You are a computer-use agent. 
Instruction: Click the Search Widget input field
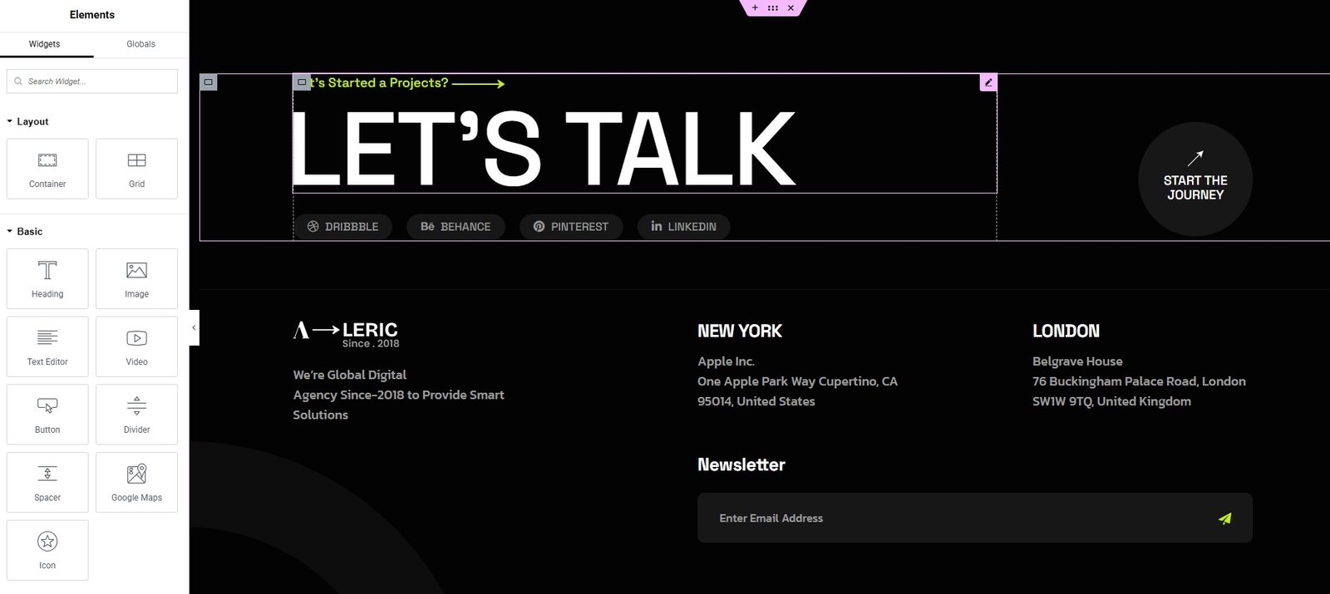[93, 81]
